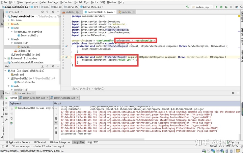Image resolution: width=243 pixels, height=153 pixels.
Task: Click the gutter override marker on line 16
Action: [66, 57]
